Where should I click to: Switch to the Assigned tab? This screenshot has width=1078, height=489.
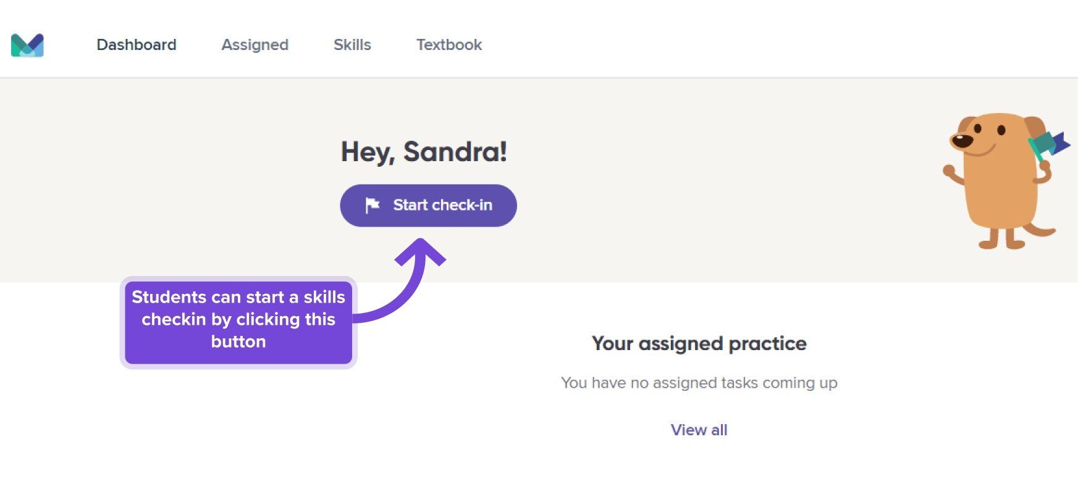tap(255, 45)
